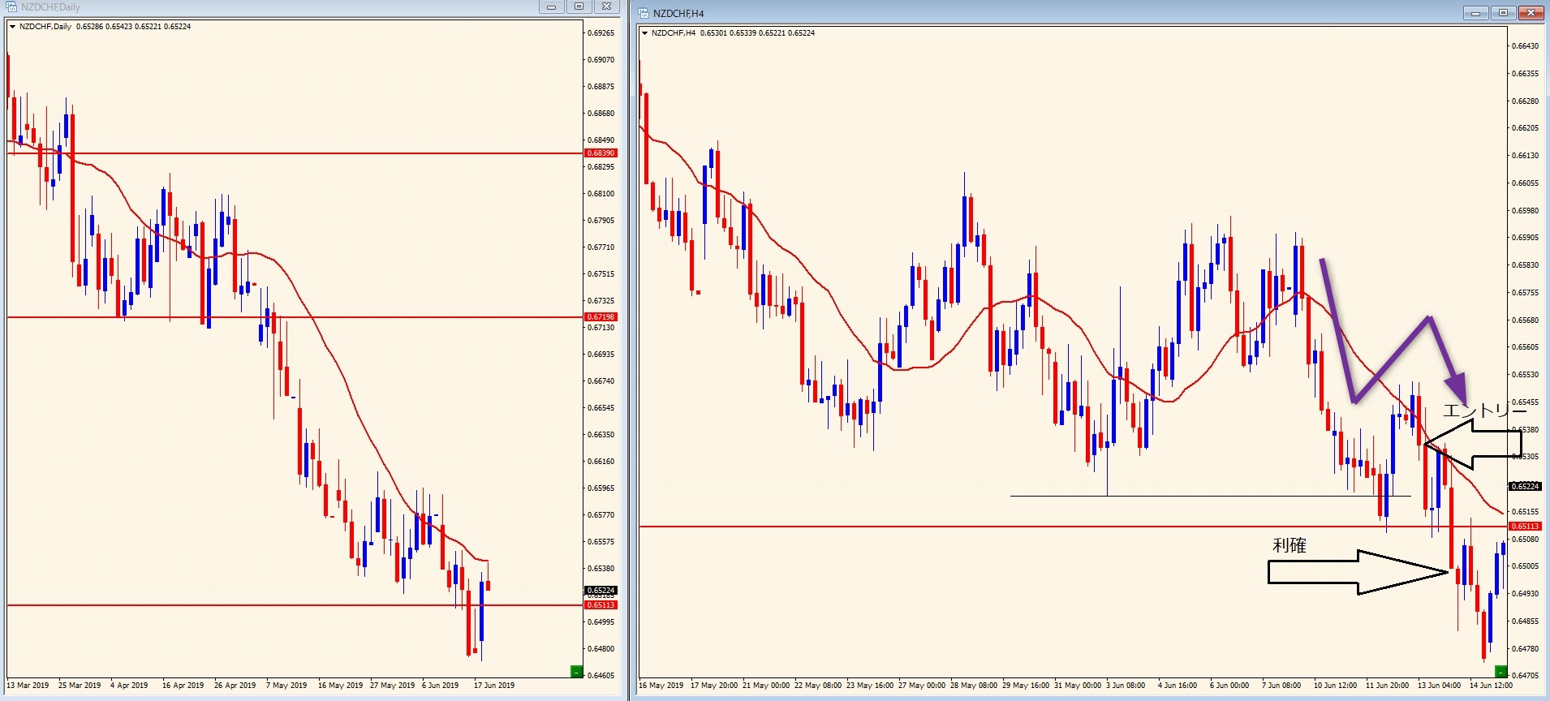Expand the triangle beside NZDCHF,H4 label
Viewport: 1550px width, 701px height.
tap(644, 33)
